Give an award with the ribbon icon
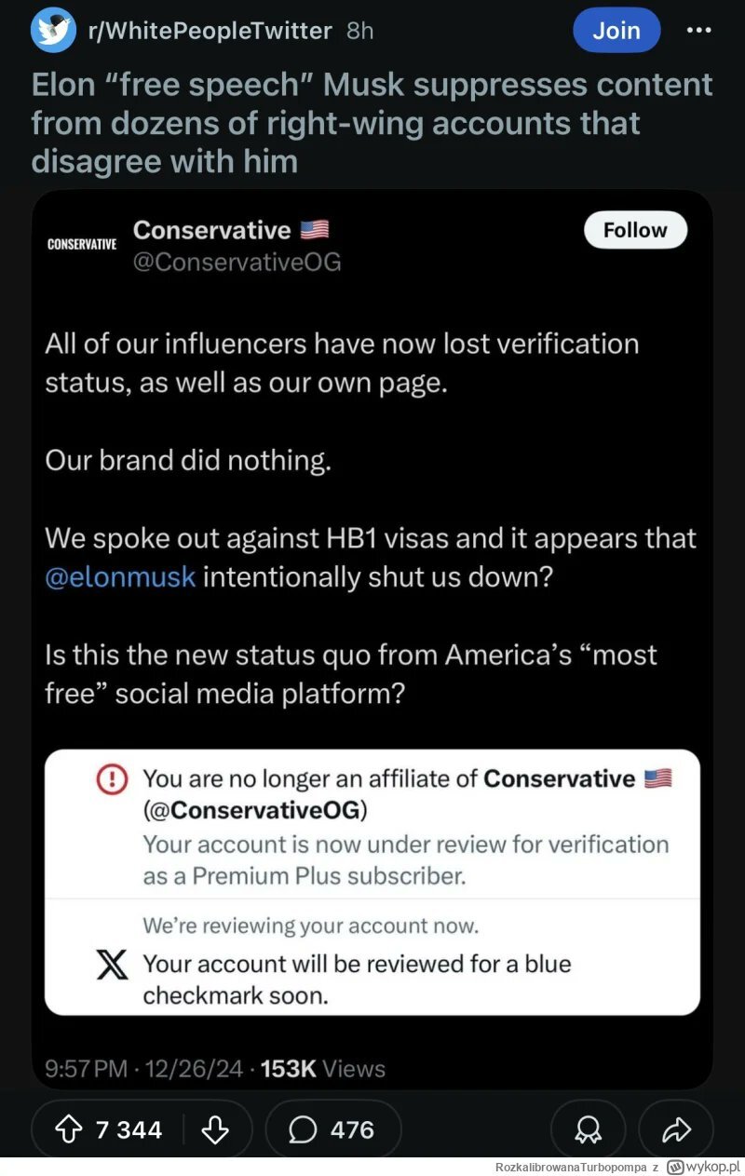 [x=588, y=1129]
